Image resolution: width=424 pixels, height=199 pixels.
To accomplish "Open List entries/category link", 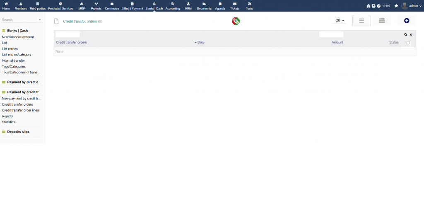I will [x=17, y=55].
